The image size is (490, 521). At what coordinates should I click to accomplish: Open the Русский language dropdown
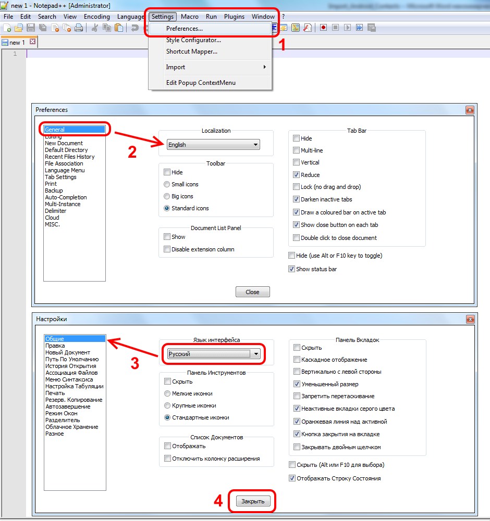pos(214,354)
